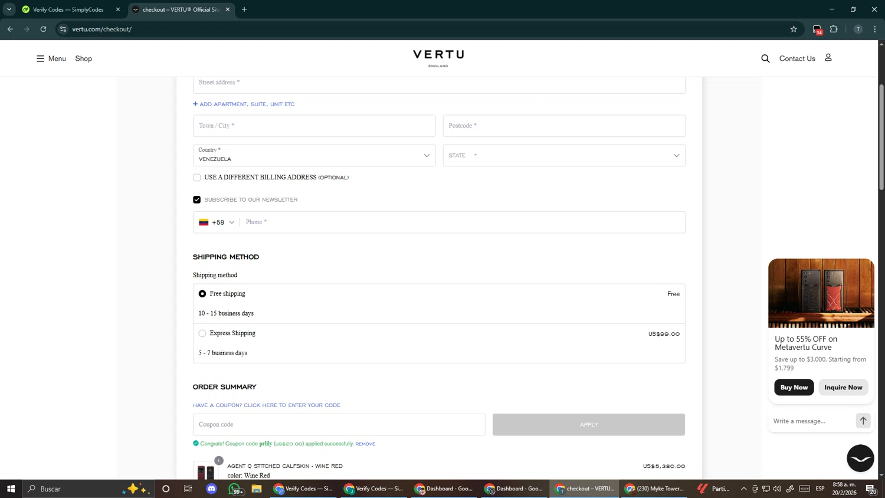This screenshot has height=498, width=885.
Task: Open Chrome three-dot menu
Action: coord(875,29)
